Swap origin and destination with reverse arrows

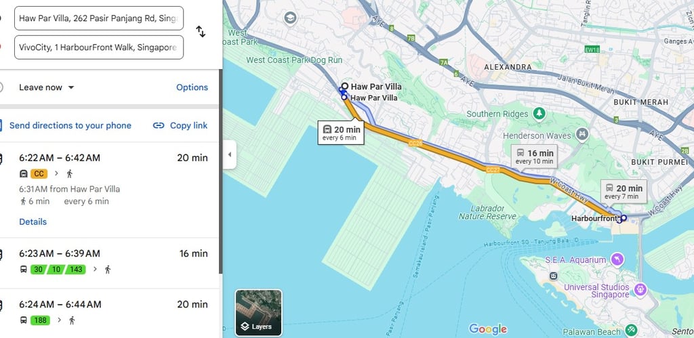point(201,31)
